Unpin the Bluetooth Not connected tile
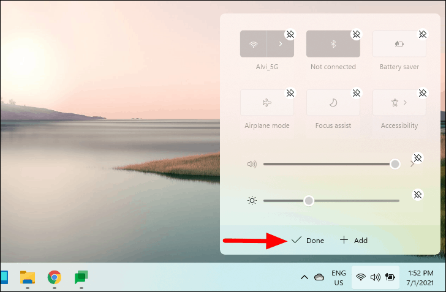This screenshot has height=292, width=446. coord(357,34)
